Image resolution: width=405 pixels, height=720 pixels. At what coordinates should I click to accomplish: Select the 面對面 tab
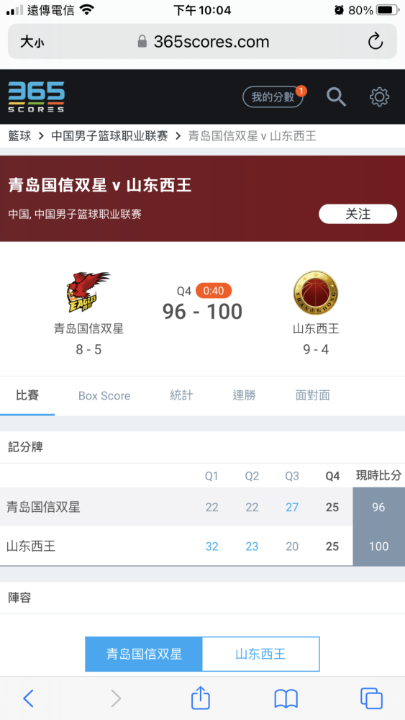click(x=312, y=395)
